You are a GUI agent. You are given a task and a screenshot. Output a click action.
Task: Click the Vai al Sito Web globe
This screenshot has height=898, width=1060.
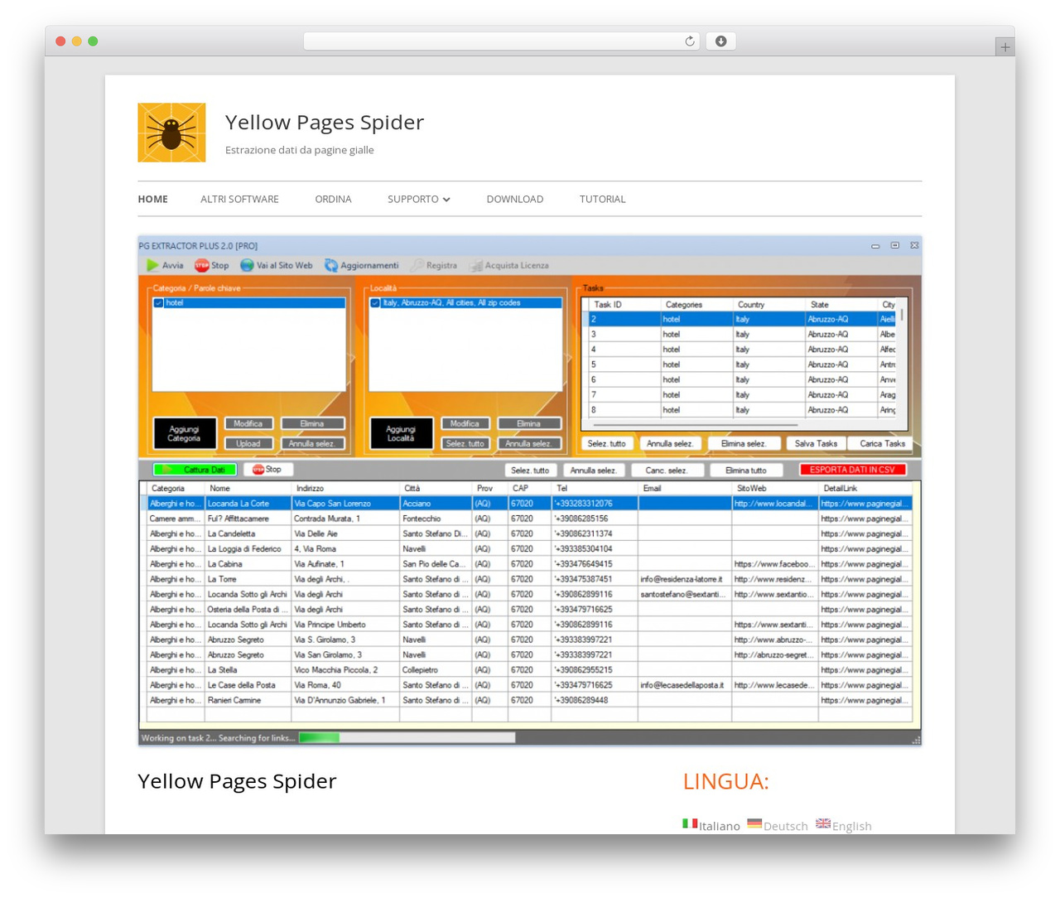pos(247,265)
